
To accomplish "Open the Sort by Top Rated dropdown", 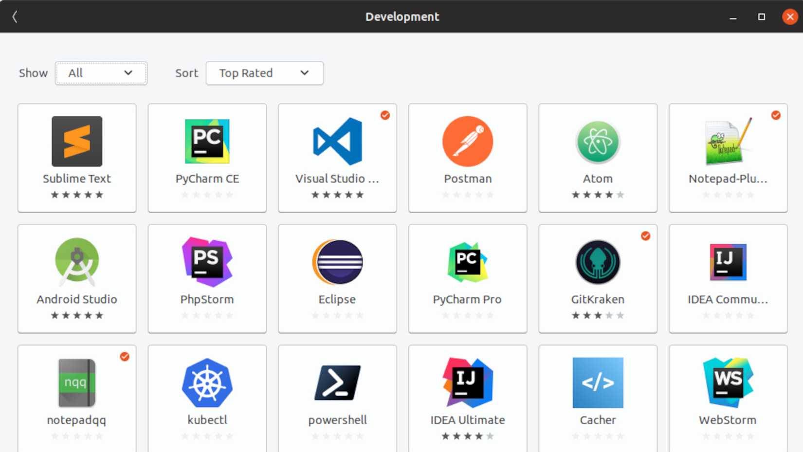I will click(264, 73).
